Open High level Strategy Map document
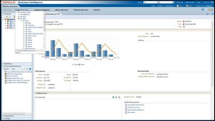This screenshot has width=215, height=121. click(14, 74)
